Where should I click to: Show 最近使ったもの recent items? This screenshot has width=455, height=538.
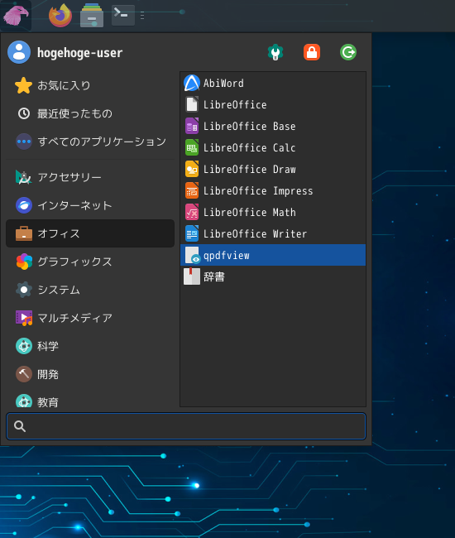(90, 113)
